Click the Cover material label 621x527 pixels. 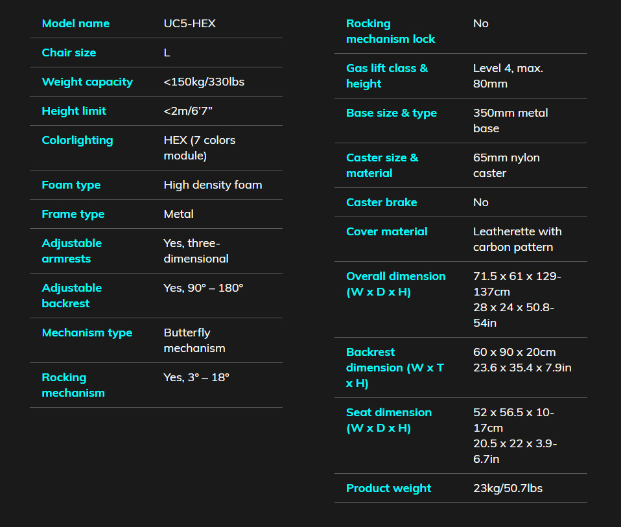point(387,231)
